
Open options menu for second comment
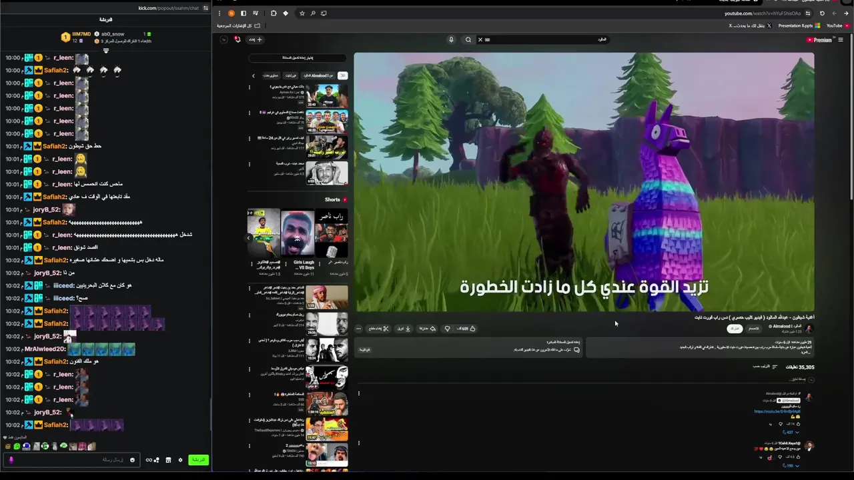[358, 443]
